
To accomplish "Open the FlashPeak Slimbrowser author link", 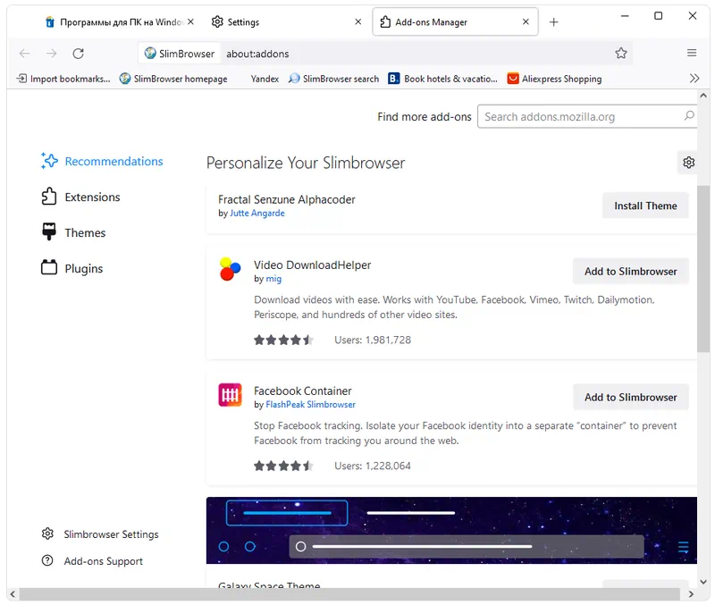I will coord(310,405).
